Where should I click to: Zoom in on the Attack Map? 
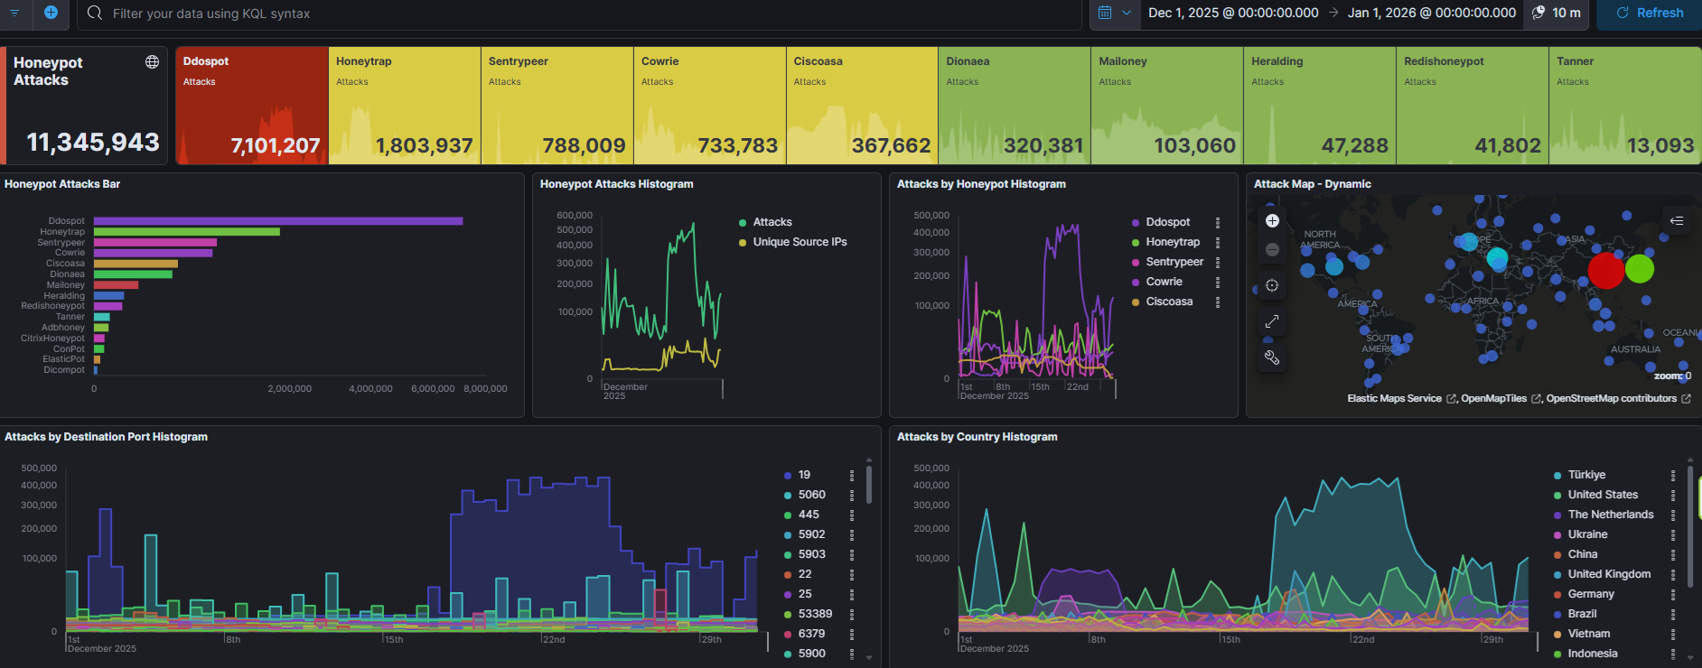coord(1272,221)
